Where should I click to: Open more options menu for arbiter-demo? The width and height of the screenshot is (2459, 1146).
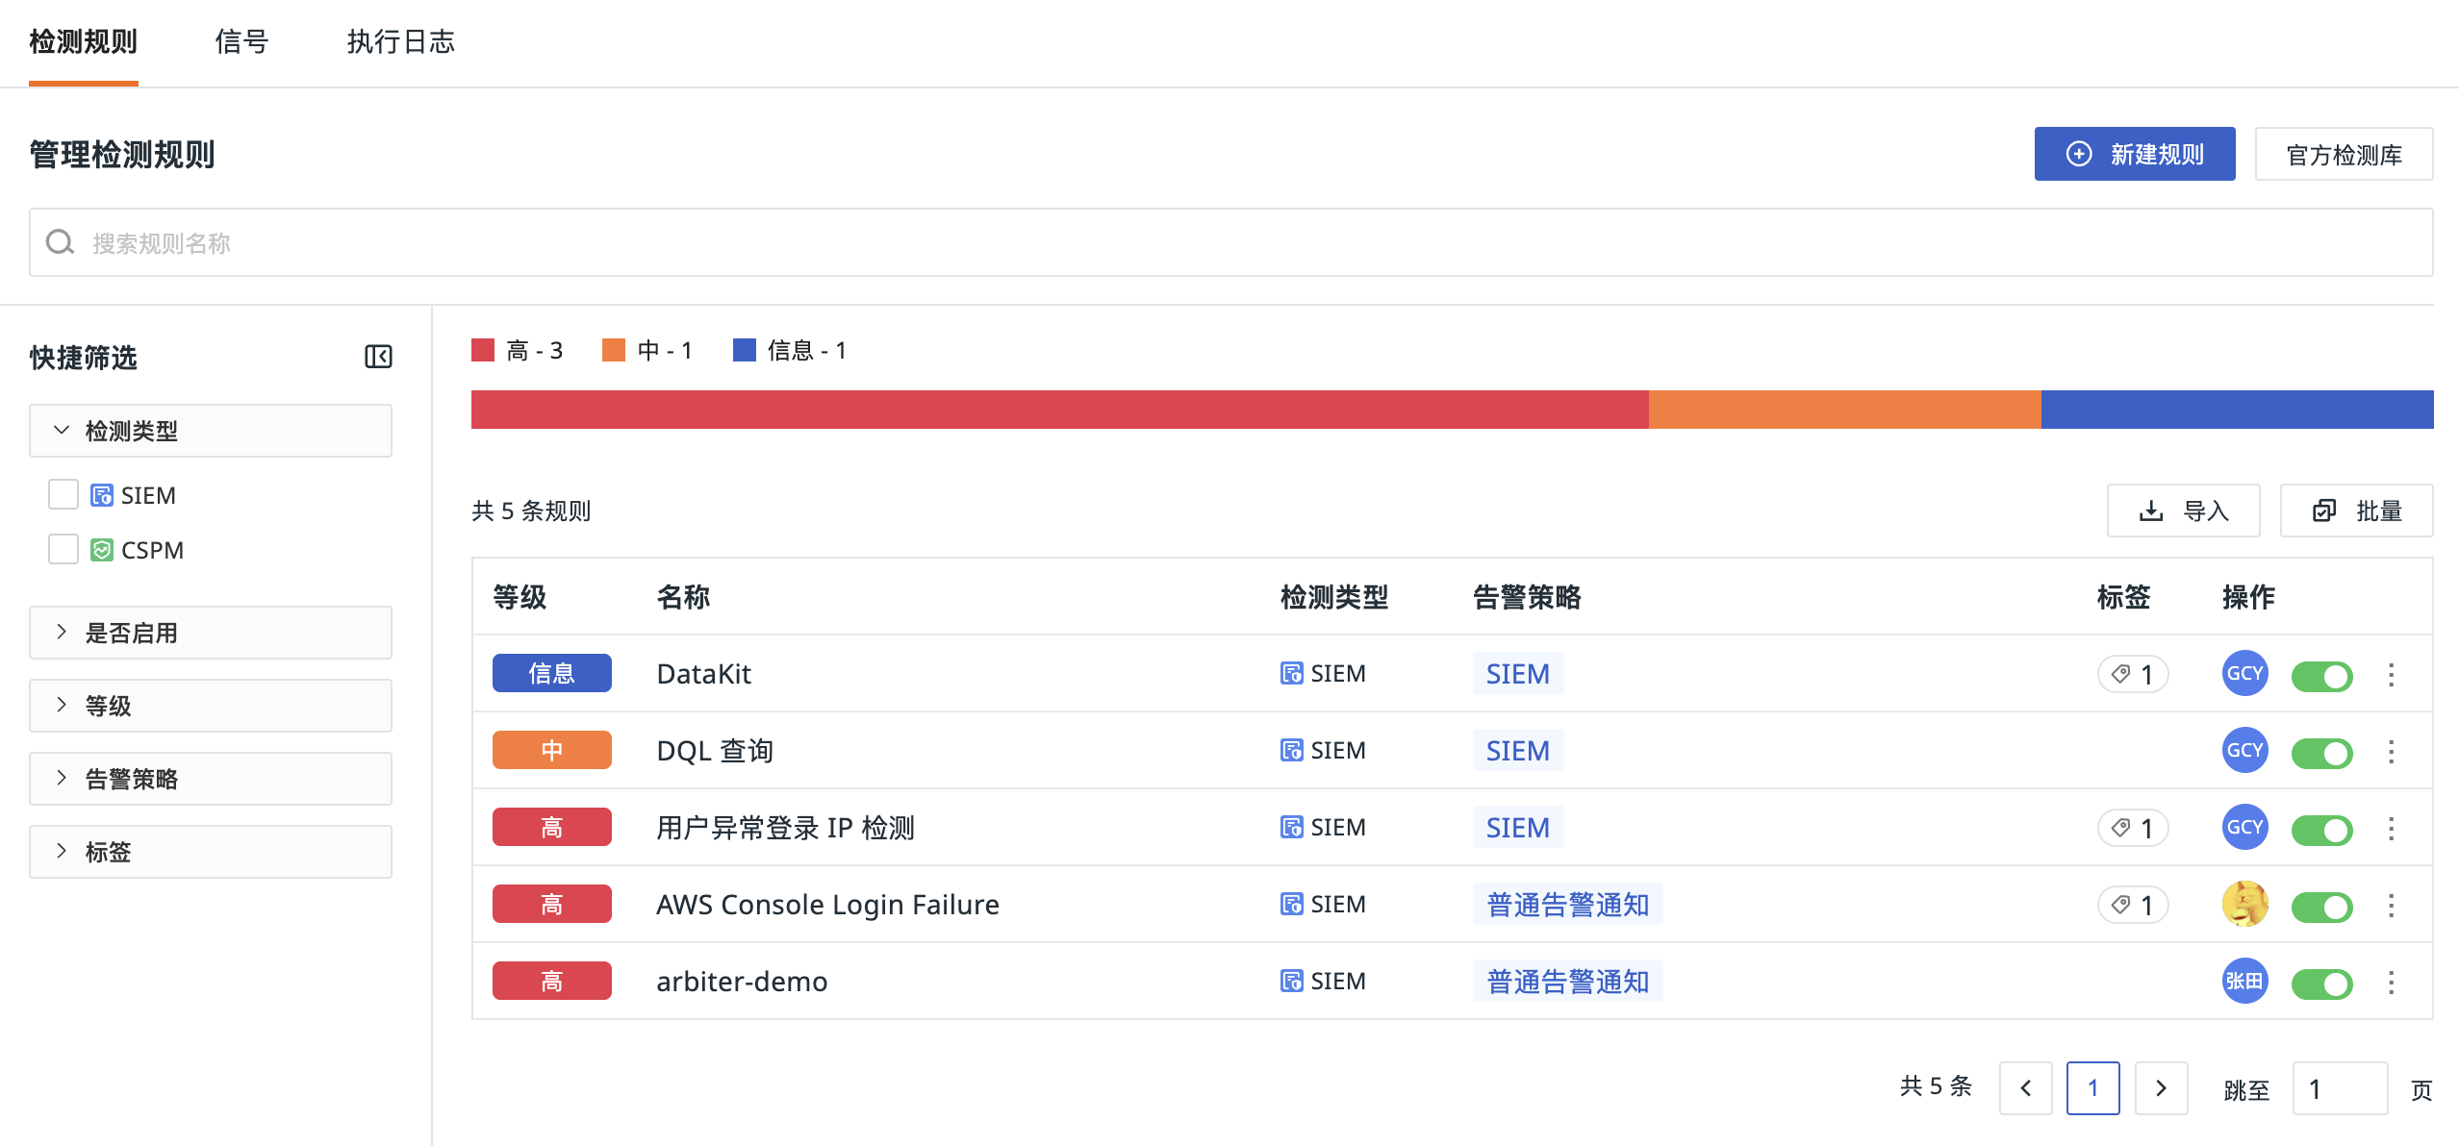point(2391,982)
